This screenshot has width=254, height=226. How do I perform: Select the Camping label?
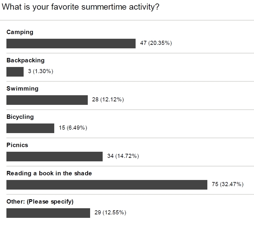click(20, 32)
